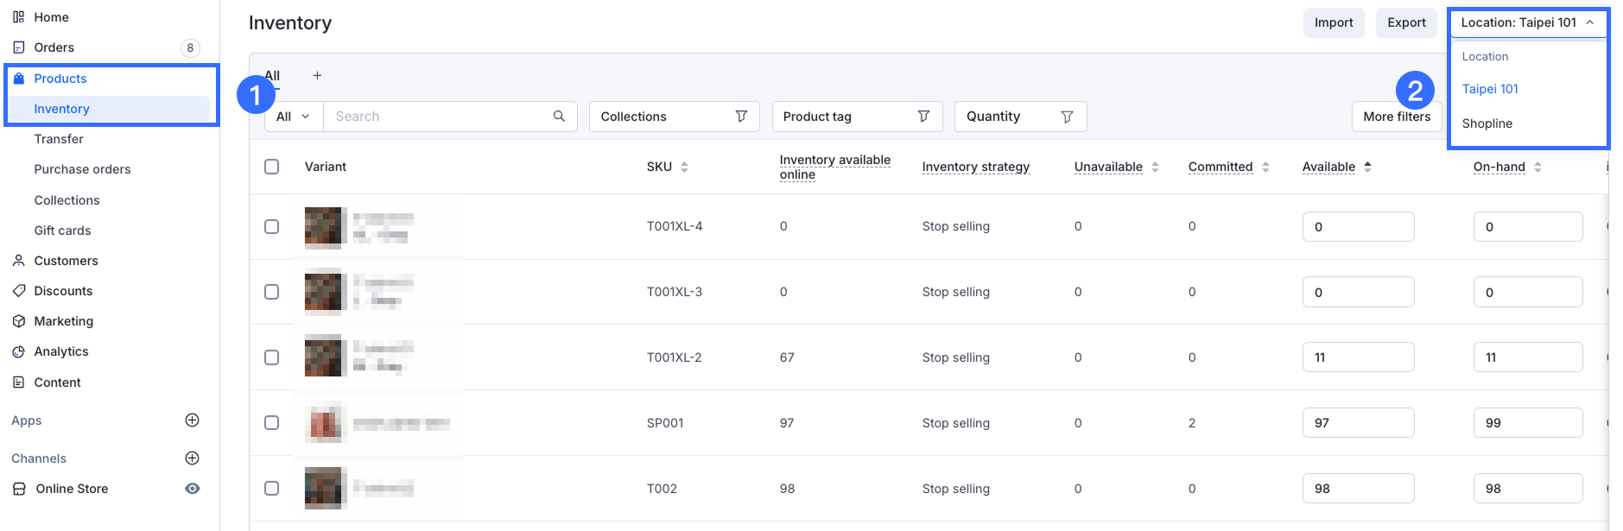Click the Product tag filter funnel icon
This screenshot has height=531, width=1623.
(923, 117)
